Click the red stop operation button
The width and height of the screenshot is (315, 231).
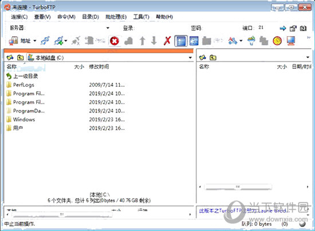click(x=115, y=41)
